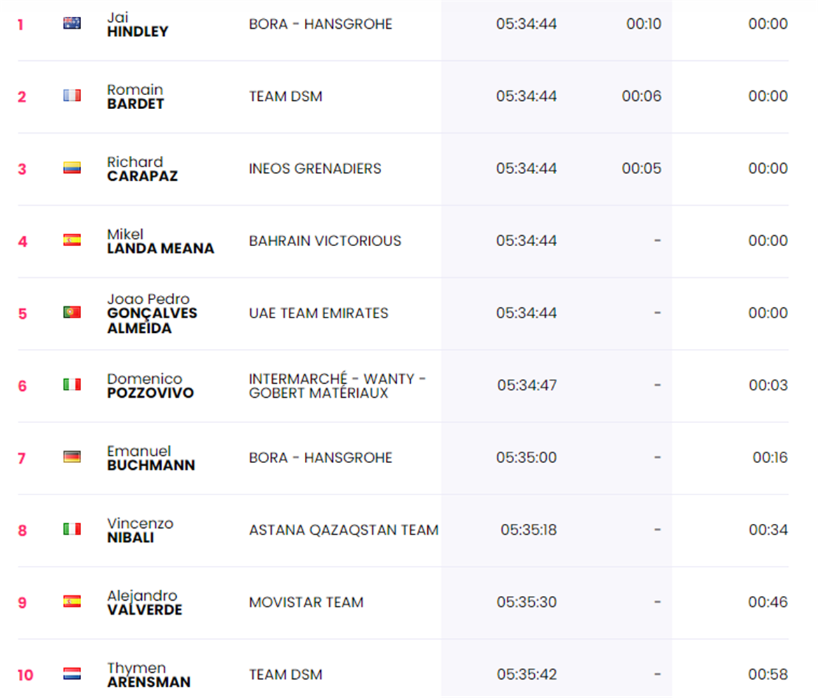The width and height of the screenshot is (818, 698).
Task: Click the UAE Team Emirates name
Action: pyautogui.click(x=318, y=313)
